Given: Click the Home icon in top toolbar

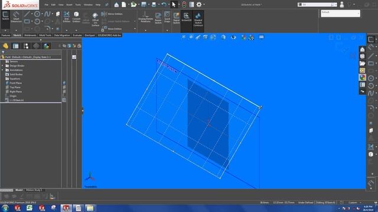Looking at the screenshot, I should click(x=116, y=5).
